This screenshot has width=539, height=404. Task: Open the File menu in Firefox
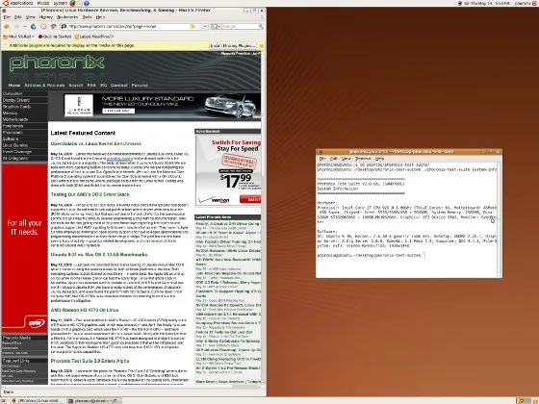[x=7, y=17]
